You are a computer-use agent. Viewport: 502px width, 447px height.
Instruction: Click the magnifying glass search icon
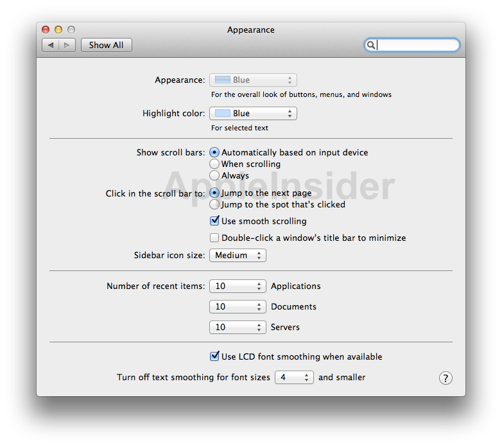[370, 45]
